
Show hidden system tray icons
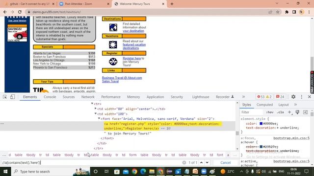click(241, 172)
